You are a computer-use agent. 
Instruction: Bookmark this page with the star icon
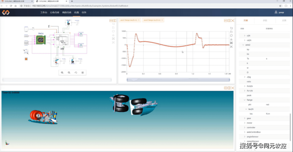pos(280,6)
